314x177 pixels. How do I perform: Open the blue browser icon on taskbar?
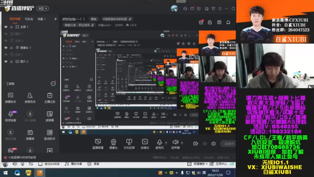point(17,173)
